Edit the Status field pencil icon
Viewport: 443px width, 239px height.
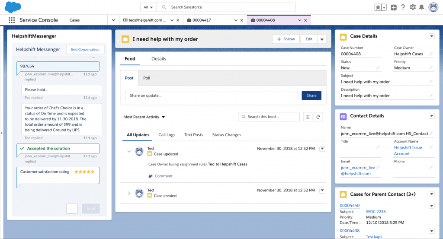tap(378, 67)
